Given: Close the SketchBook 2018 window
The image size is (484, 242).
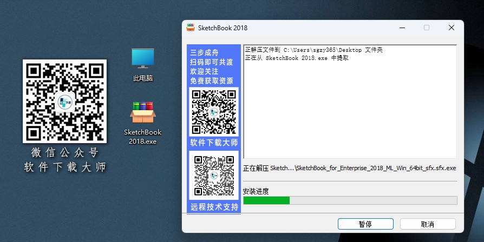Looking at the screenshot, I should pyautogui.click(x=452, y=28).
